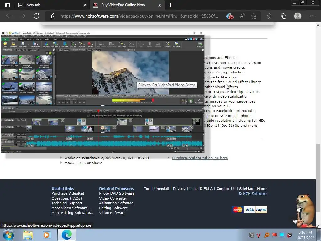Open More Editing Software... link
Screen dimensions: 321x241
pos(72,213)
